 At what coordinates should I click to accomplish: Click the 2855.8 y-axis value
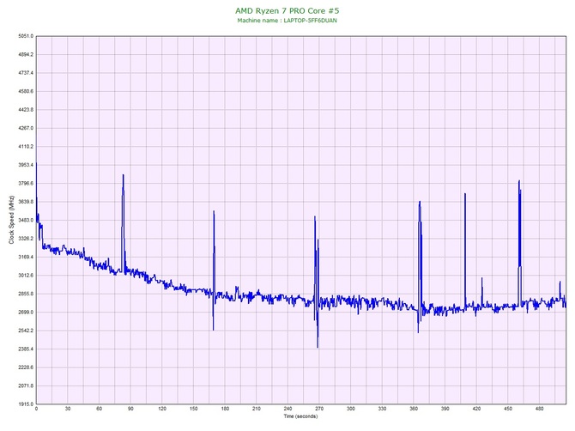(26, 294)
